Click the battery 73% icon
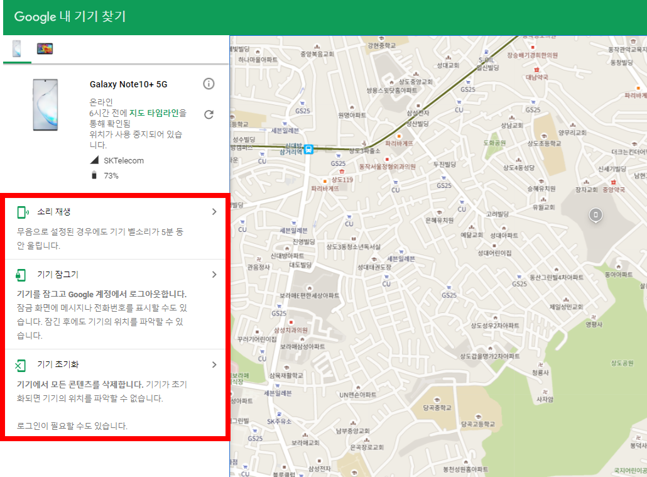This screenshot has height=477, width=647. pyautogui.click(x=94, y=175)
